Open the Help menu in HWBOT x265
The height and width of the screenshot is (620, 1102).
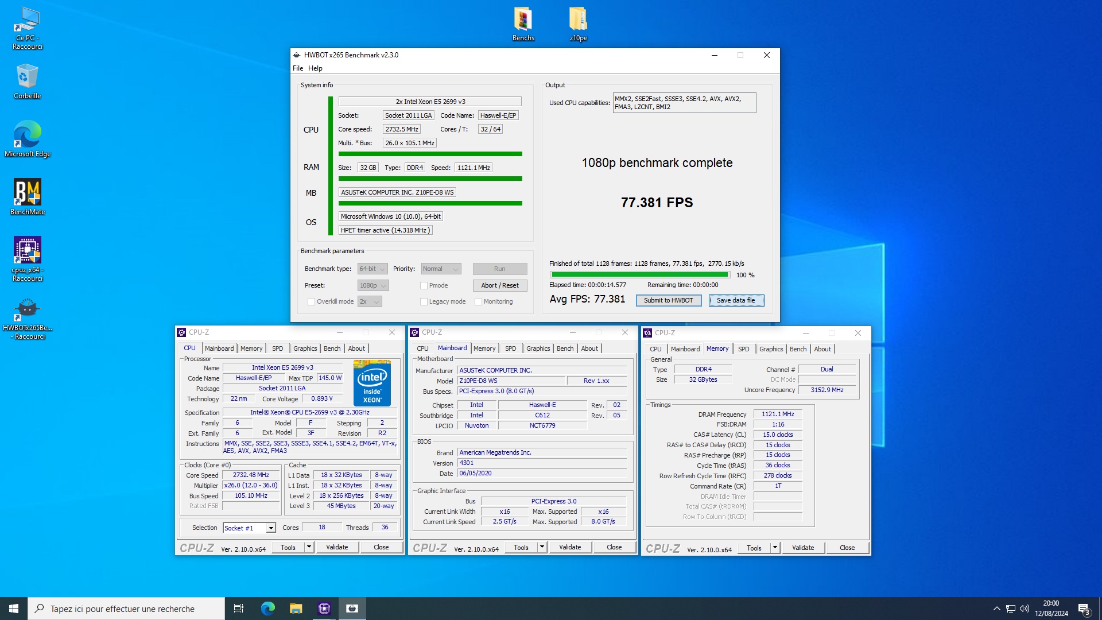pyautogui.click(x=315, y=68)
